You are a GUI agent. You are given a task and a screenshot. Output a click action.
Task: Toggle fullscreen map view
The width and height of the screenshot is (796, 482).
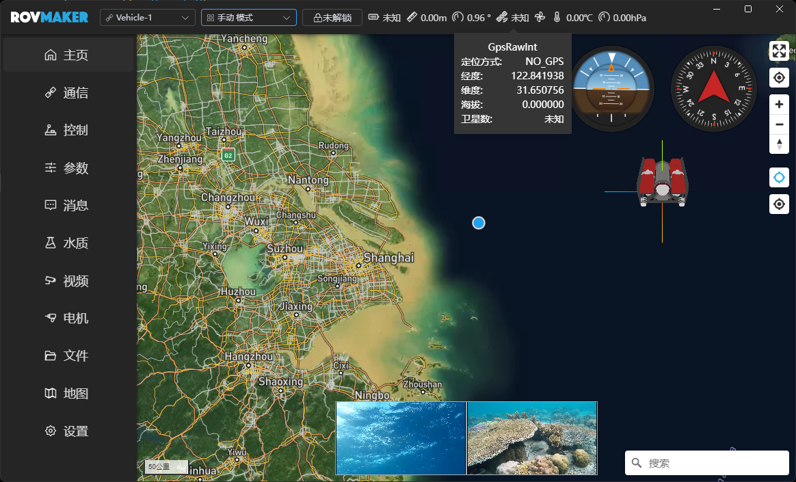click(x=779, y=51)
